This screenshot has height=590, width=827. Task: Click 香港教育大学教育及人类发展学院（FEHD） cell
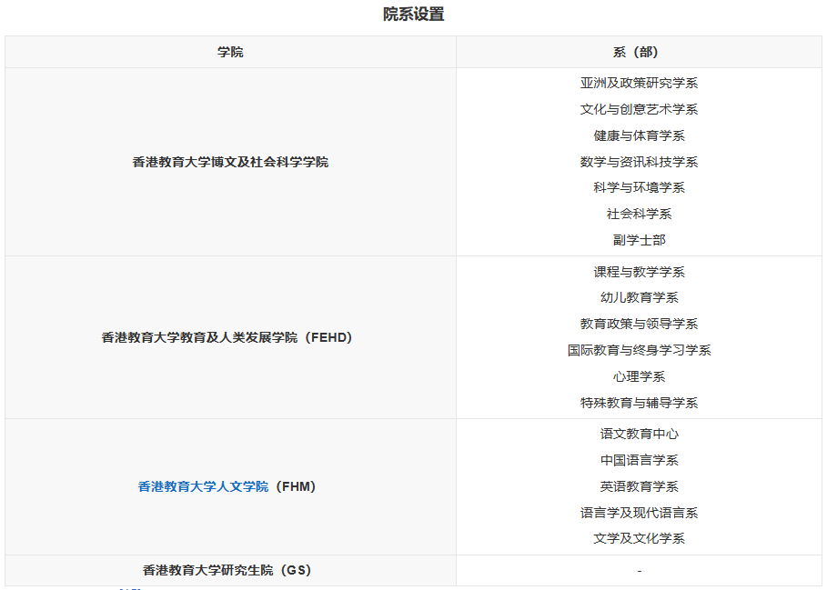point(230,337)
